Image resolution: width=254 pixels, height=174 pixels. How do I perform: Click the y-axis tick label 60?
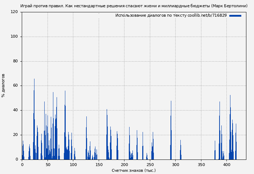pyautogui.click(x=15, y=86)
